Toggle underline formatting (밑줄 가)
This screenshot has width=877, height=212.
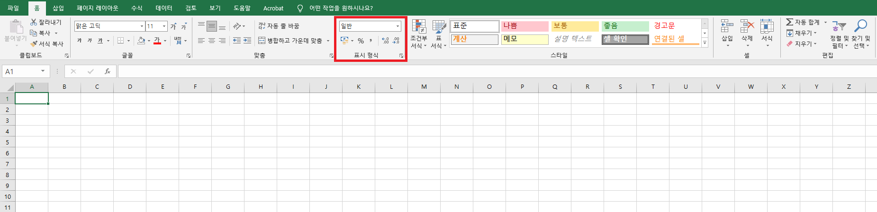coord(100,41)
